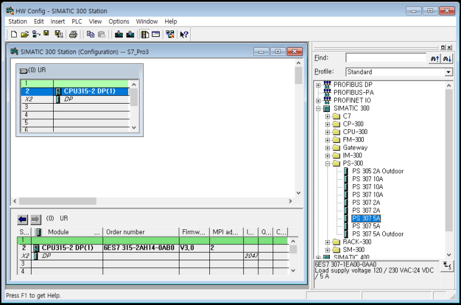Open the Profile dropdown showing Standard
This screenshot has height=305, width=461.
pyautogui.click(x=448, y=72)
